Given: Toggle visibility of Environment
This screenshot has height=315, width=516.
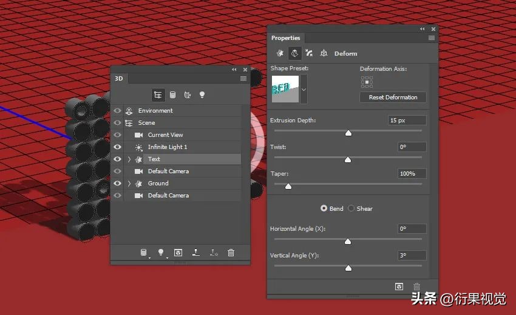Looking at the screenshot, I should [x=118, y=111].
